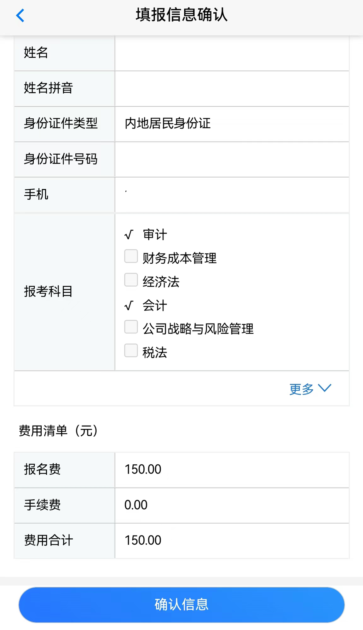
Task: Expand the 更多 section
Action: (x=302, y=389)
